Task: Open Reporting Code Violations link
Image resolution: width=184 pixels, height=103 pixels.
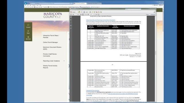Action: (51, 61)
